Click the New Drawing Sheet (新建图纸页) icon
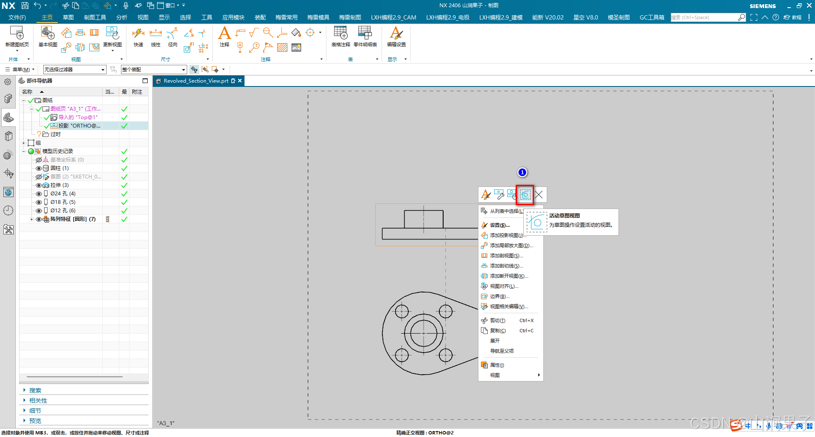Screen dimensions: 815x437 click(x=17, y=33)
